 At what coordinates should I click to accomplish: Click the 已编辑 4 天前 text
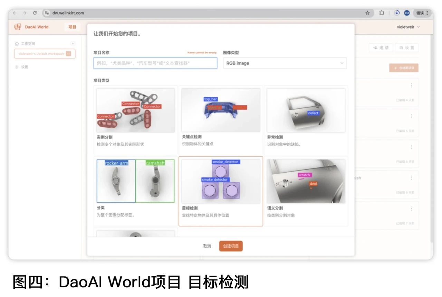(x=405, y=100)
